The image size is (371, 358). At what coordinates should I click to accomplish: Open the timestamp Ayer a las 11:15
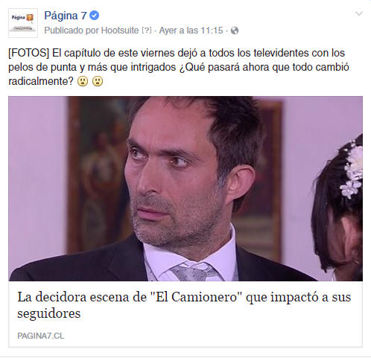pyautogui.click(x=191, y=31)
